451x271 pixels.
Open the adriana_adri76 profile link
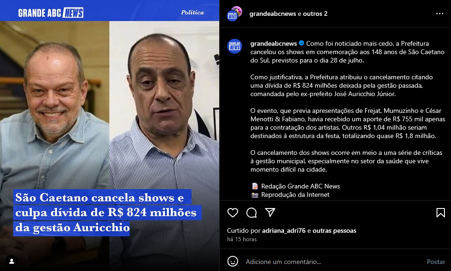click(x=284, y=230)
